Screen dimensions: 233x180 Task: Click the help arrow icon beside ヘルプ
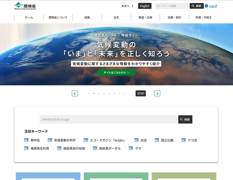206,6
